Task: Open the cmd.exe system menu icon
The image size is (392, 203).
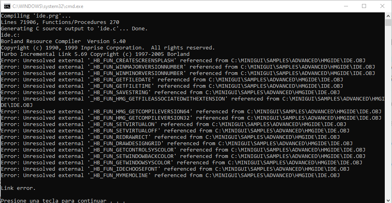Action: (x=7, y=6)
